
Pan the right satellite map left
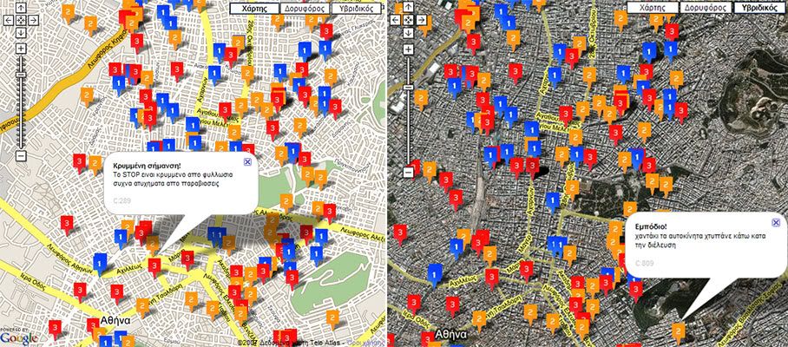coord(397,20)
